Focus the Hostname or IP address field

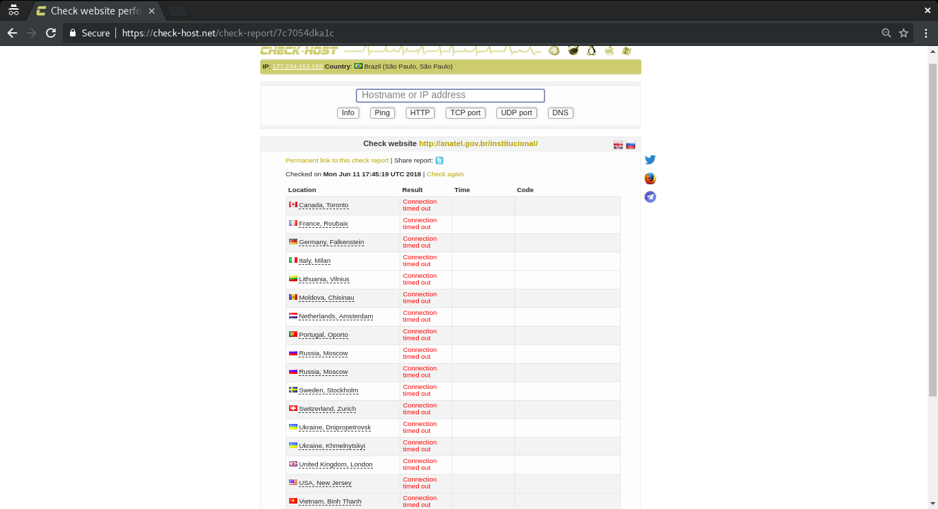(x=450, y=95)
